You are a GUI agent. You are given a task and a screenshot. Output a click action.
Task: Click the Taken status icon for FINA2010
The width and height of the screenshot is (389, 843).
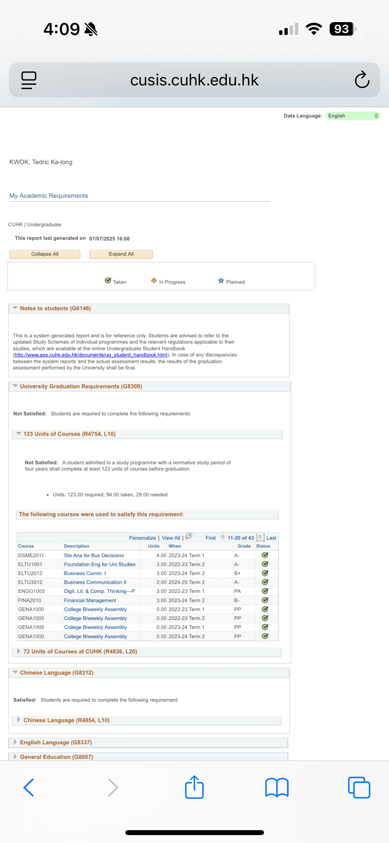[x=265, y=600]
